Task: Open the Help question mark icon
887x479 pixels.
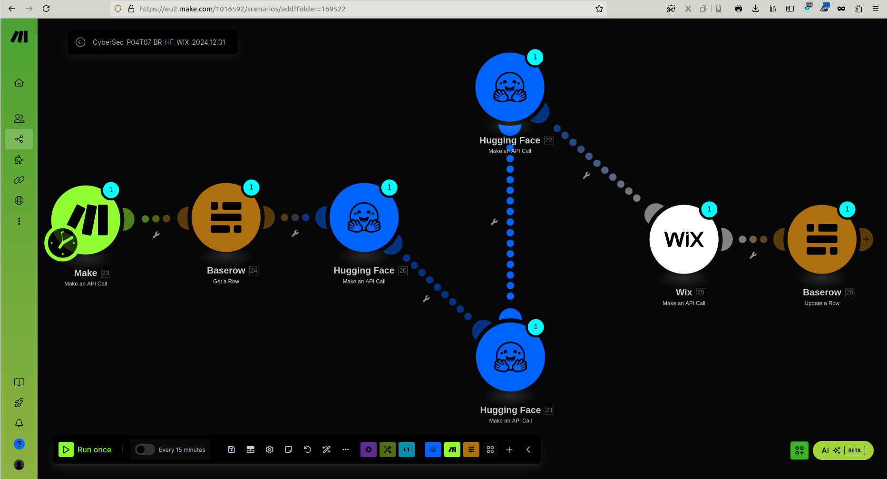Action: click(x=19, y=444)
